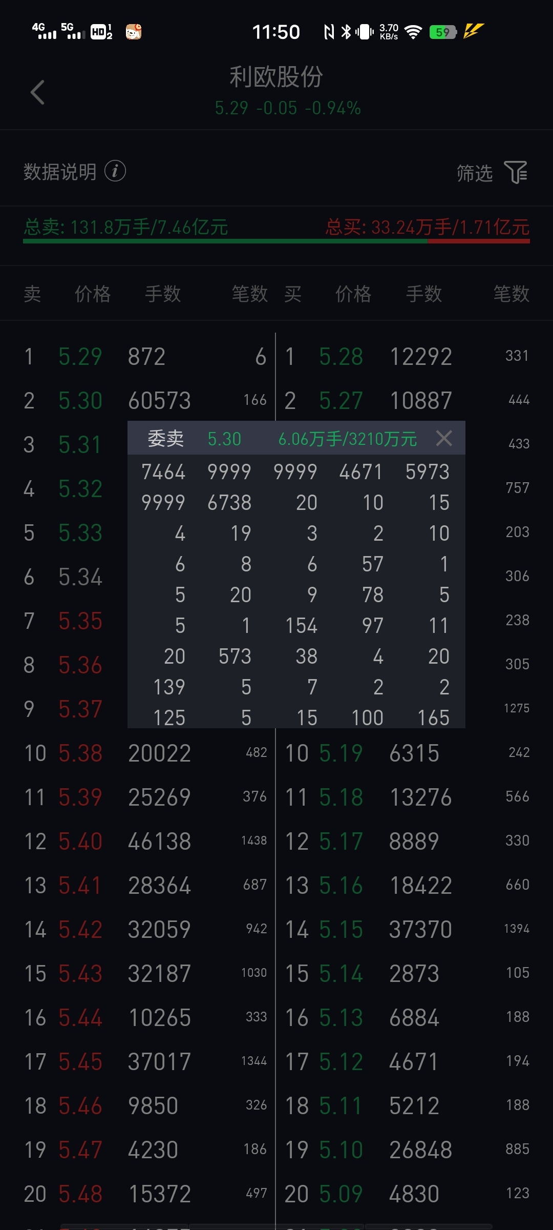Tap total sell 总卖: 131.8万手/7.46亿元

[126, 227]
